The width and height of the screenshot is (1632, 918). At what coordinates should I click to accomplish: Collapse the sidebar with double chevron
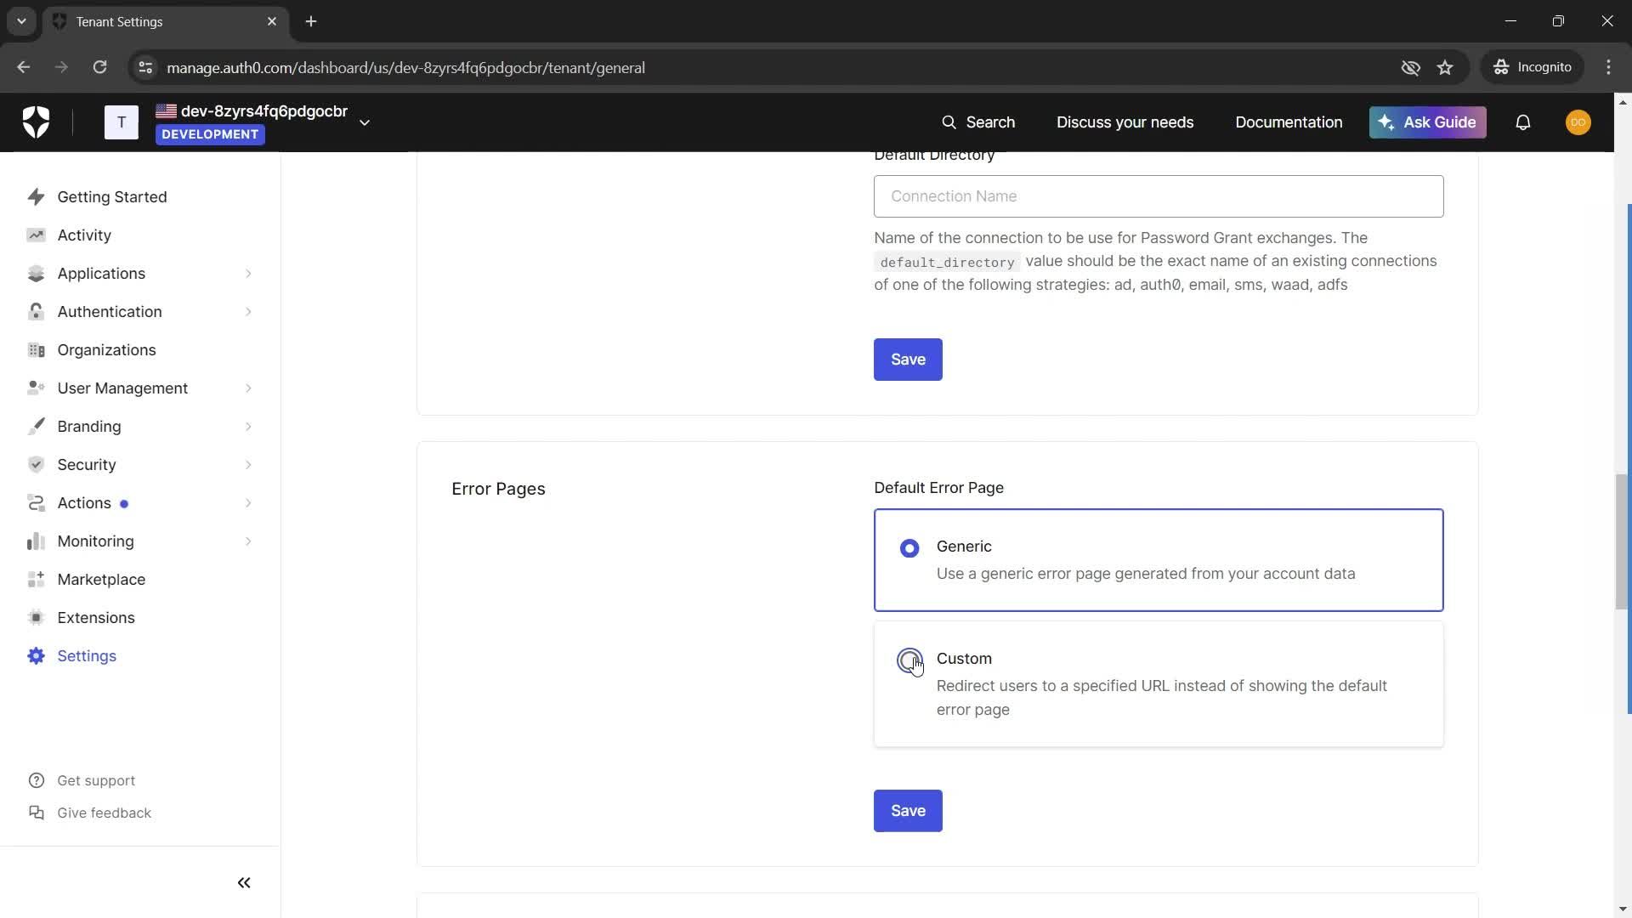click(x=244, y=883)
